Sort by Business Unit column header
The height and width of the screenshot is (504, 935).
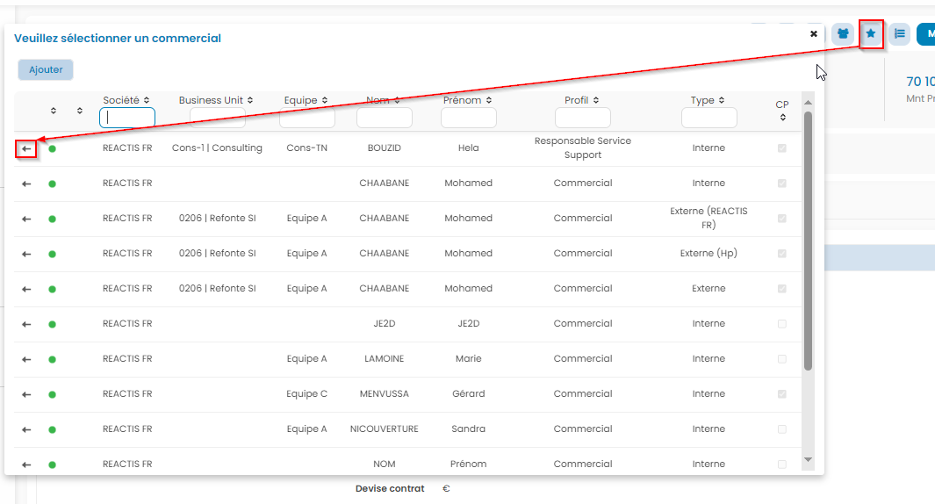coord(216,100)
